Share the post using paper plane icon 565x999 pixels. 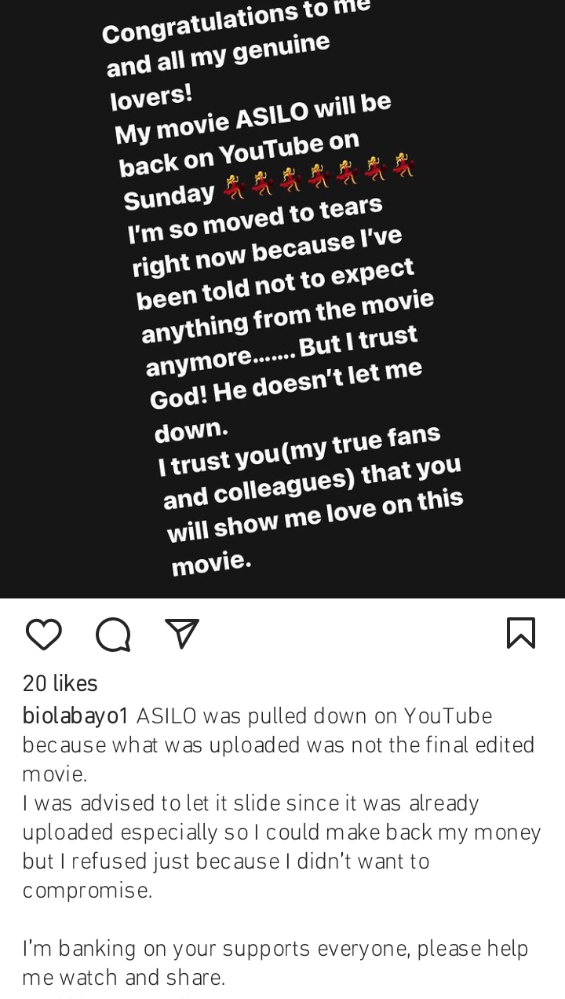click(x=182, y=634)
